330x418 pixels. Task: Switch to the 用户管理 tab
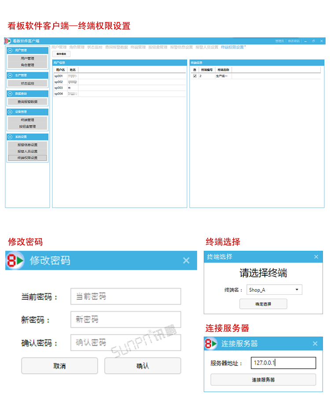tap(59, 47)
